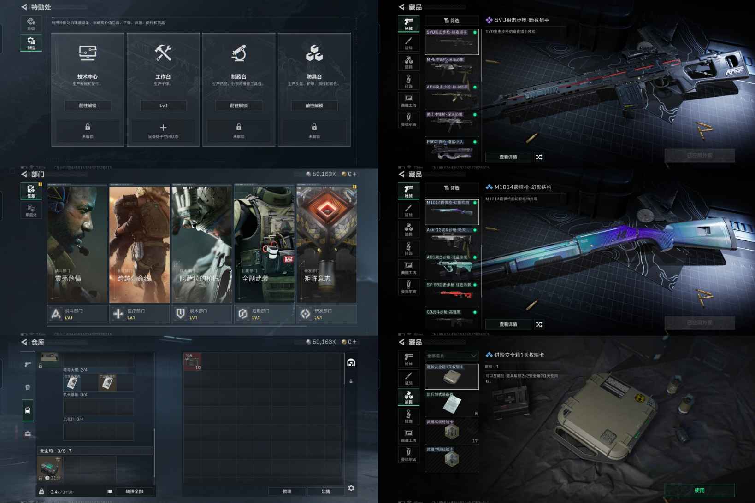
Task: Open the 矩阵意志 mission card
Action: coord(326,244)
